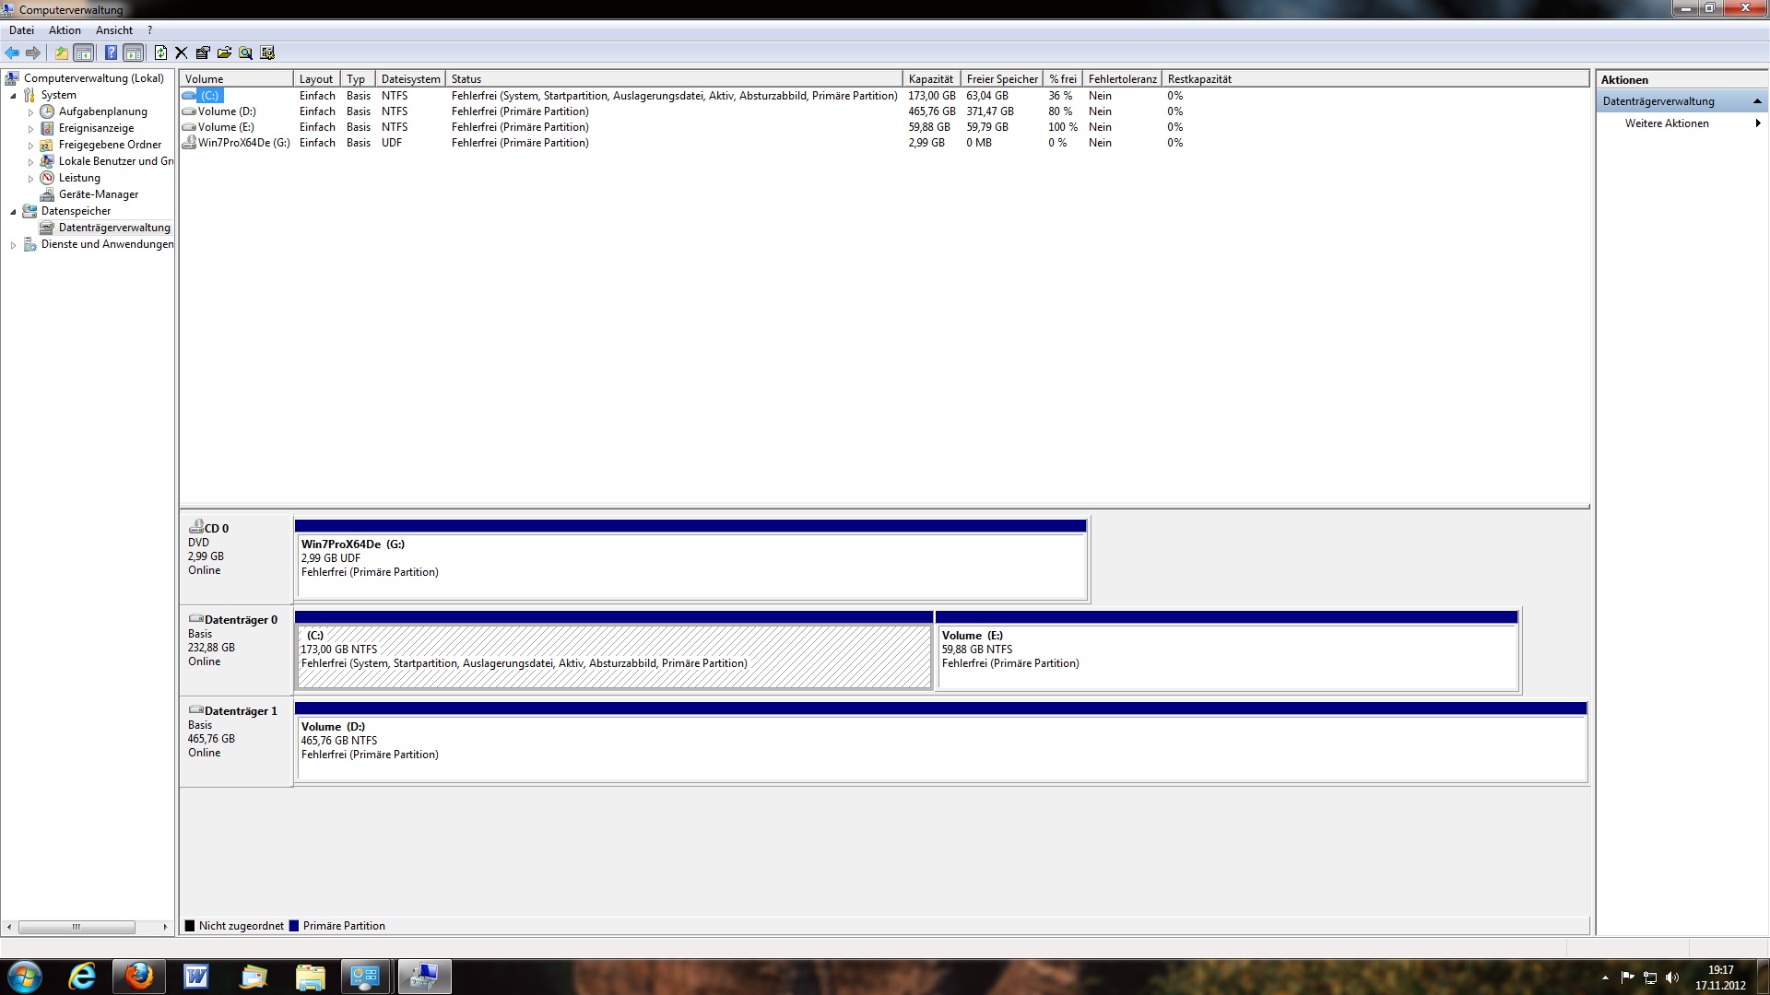The height and width of the screenshot is (995, 1770).
Task: Select Geräte-Manager in the tree
Action: pyautogui.click(x=98, y=194)
